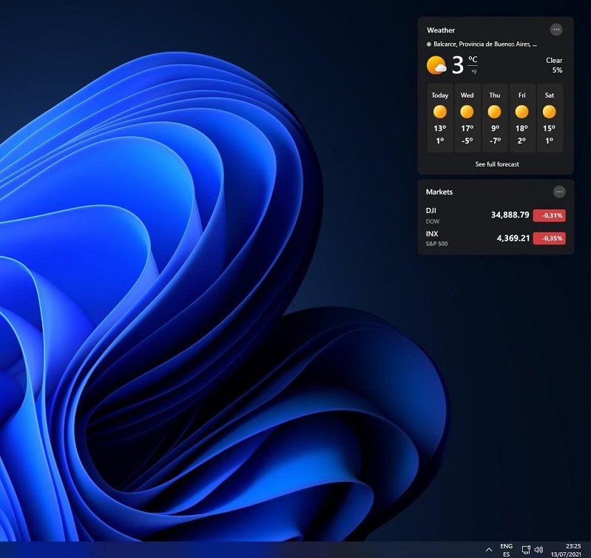The width and height of the screenshot is (591, 558).
Task: Click the sun icon in Fri forecast
Action: (x=521, y=112)
